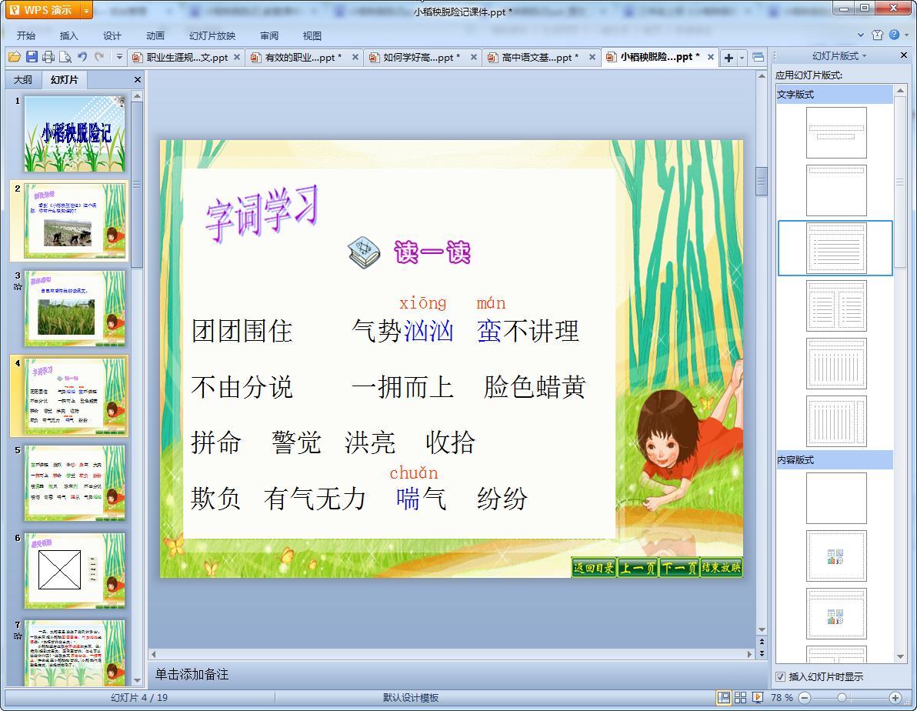The width and height of the screenshot is (917, 711).
Task: Click the skin T-shirt icon
Action: [878, 35]
